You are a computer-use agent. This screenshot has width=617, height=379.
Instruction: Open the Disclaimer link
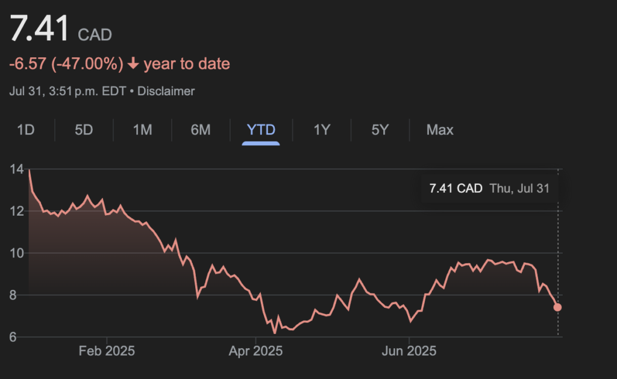(166, 92)
